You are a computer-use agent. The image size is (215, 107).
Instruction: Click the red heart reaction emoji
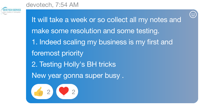tap(64, 92)
